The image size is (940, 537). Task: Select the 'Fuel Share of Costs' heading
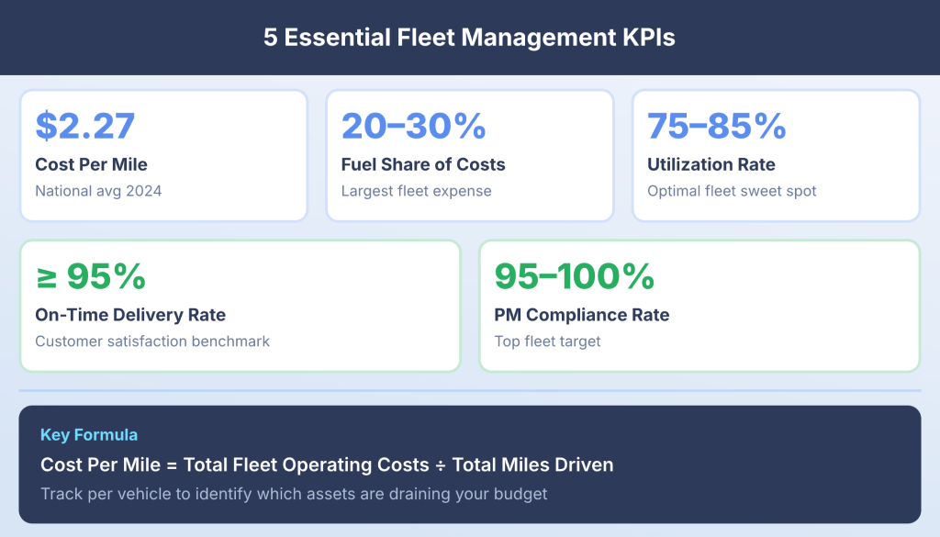click(x=423, y=164)
